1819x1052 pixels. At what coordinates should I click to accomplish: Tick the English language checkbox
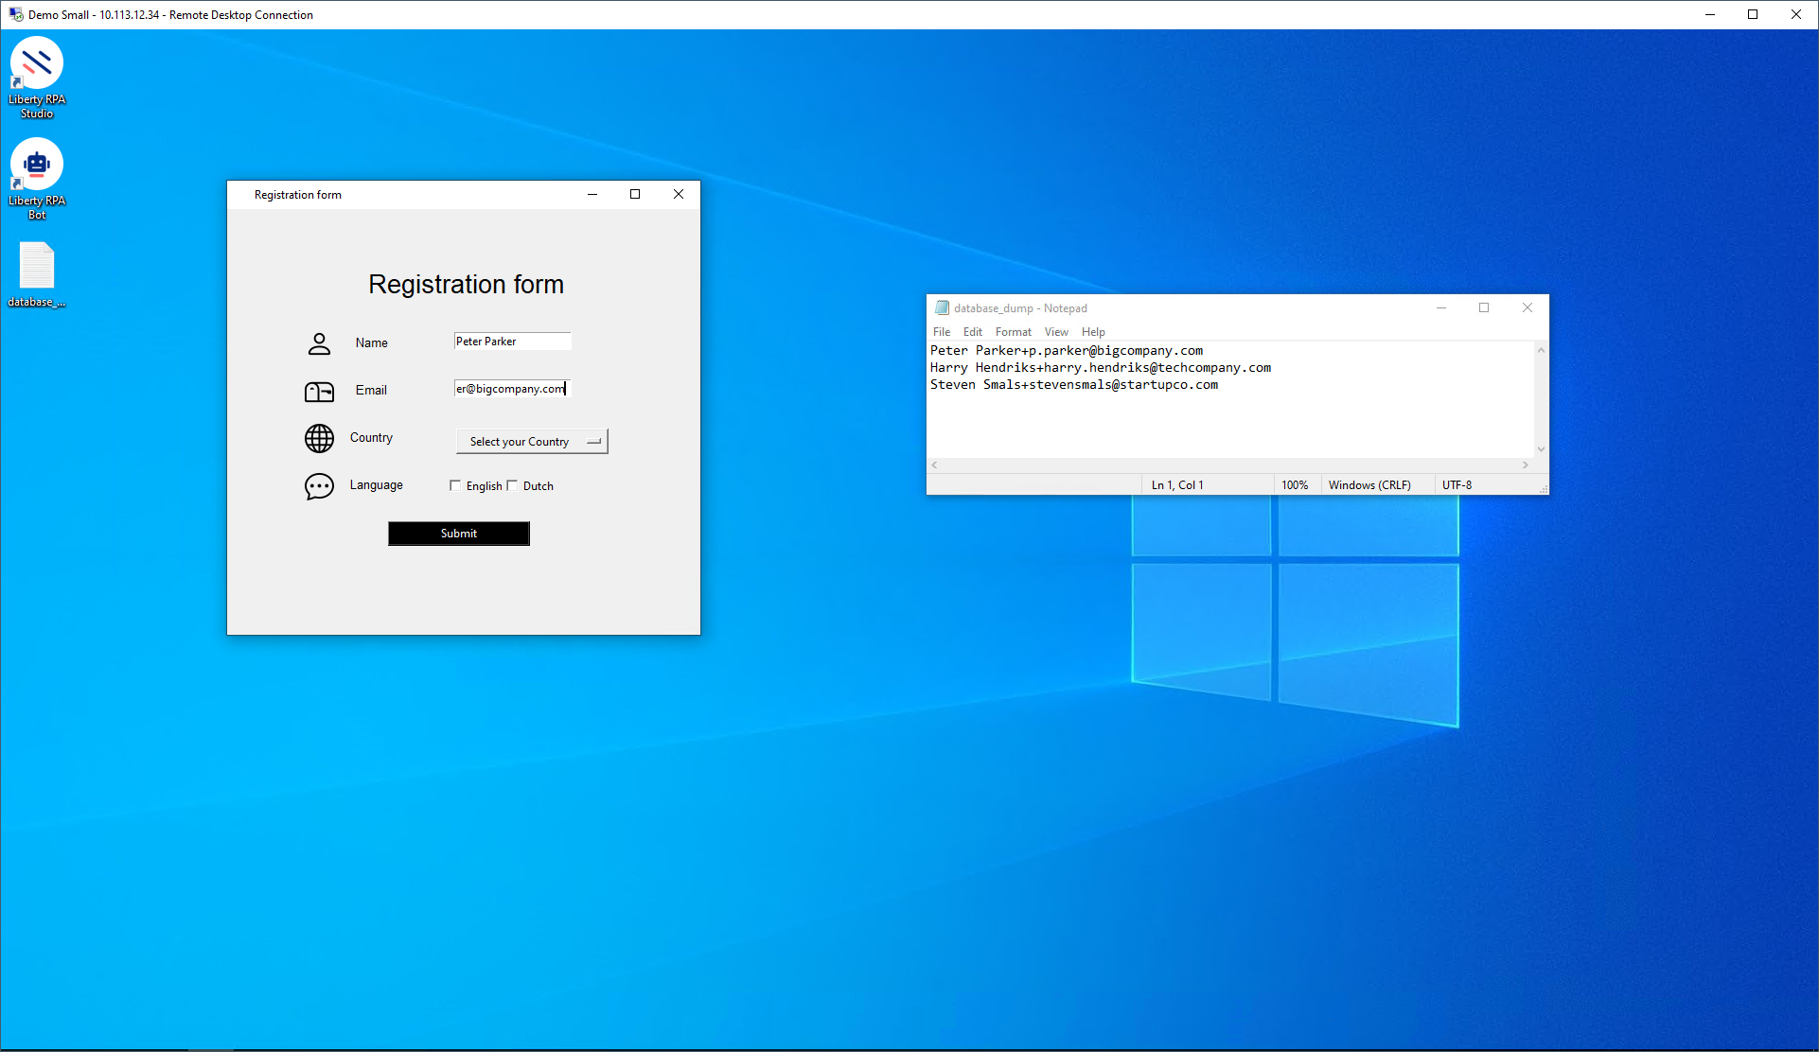(x=455, y=486)
